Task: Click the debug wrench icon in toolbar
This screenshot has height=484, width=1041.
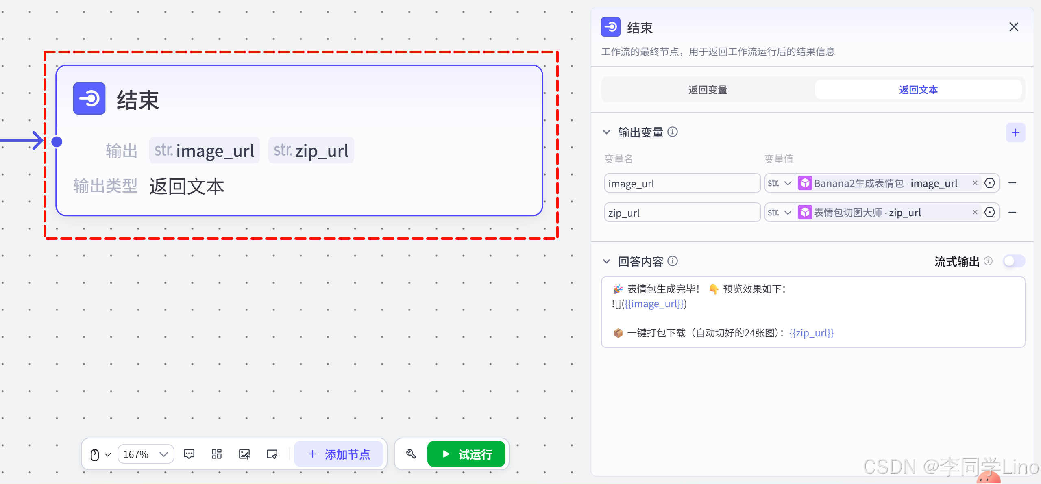Action: coord(411,454)
